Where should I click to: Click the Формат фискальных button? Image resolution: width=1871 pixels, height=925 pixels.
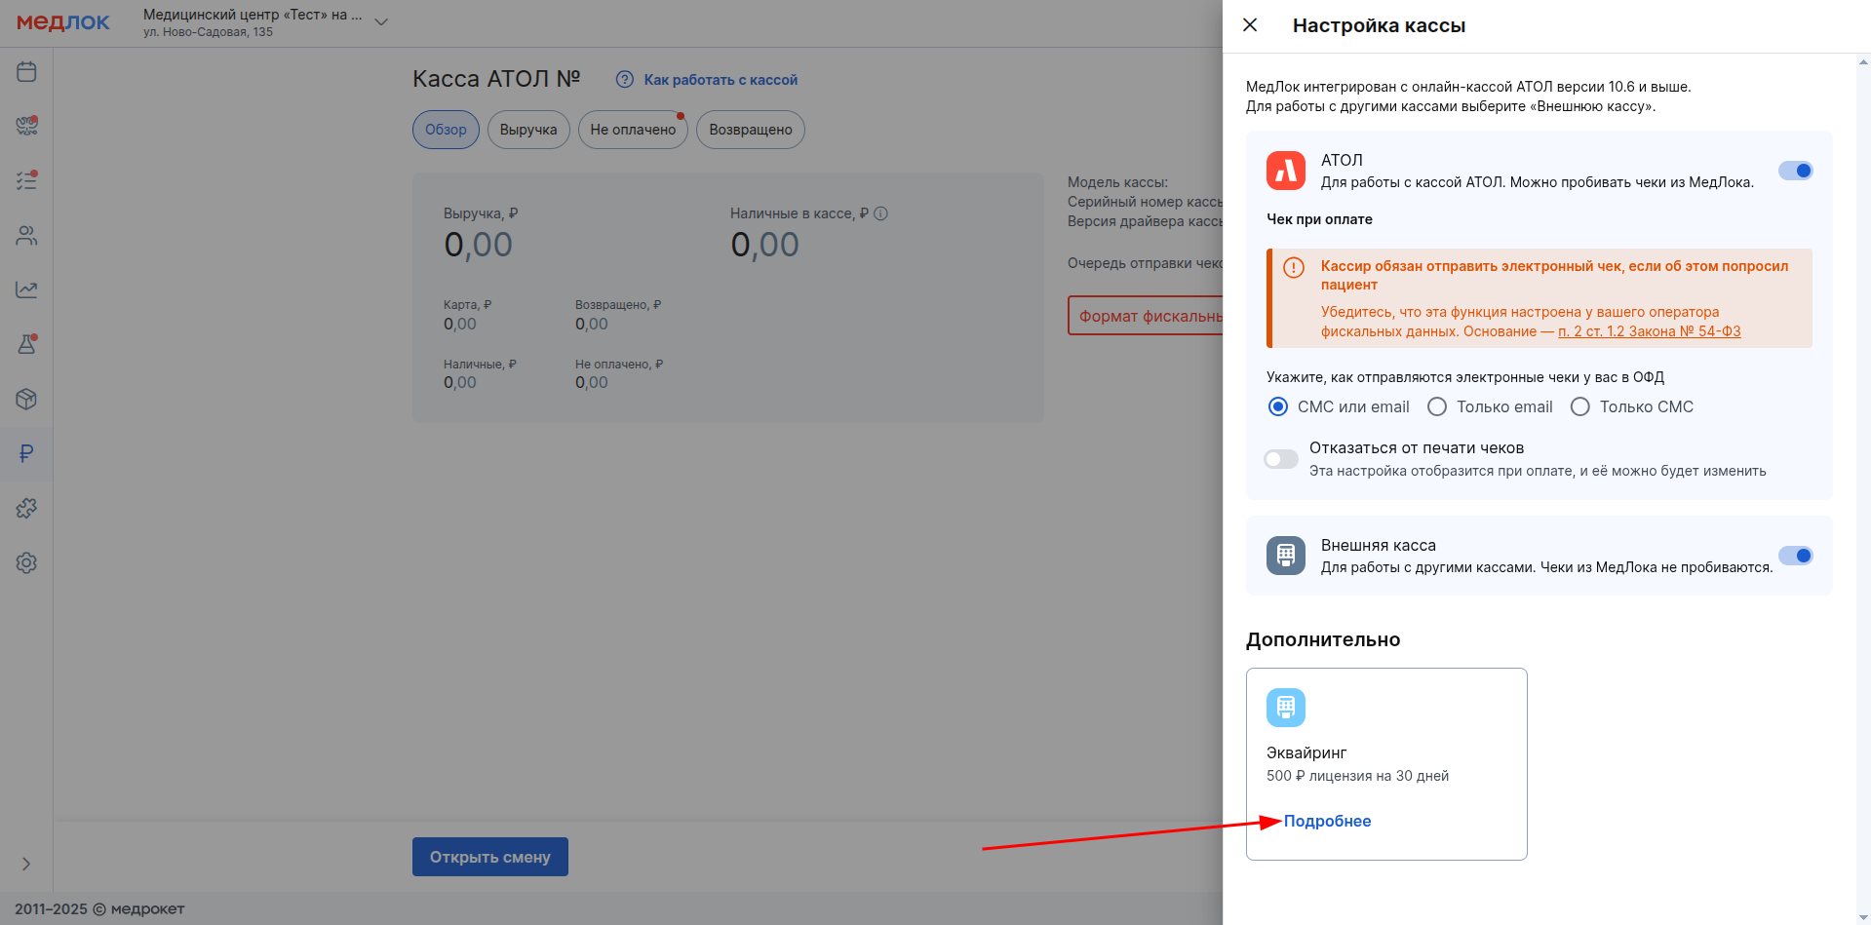click(x=1146, y=316)
